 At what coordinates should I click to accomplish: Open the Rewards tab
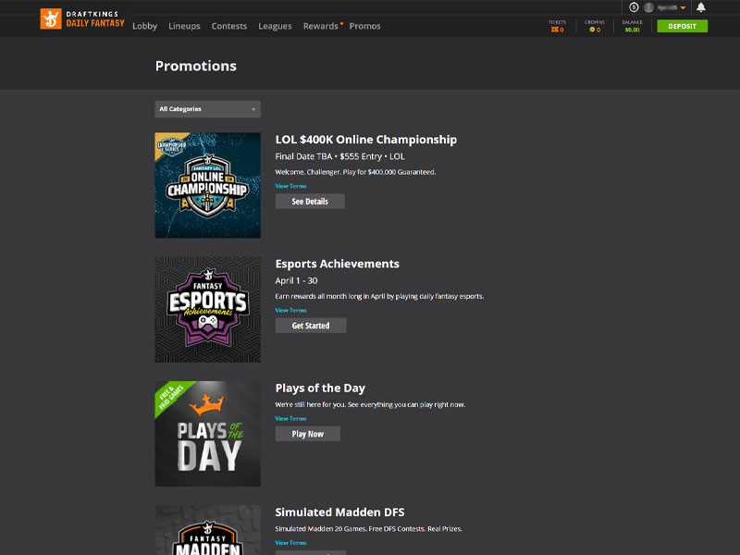point(320,26)
